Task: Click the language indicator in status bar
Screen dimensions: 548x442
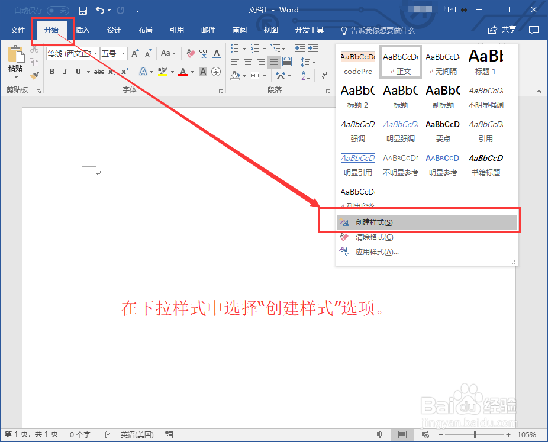Action: [x=137, y=434]
